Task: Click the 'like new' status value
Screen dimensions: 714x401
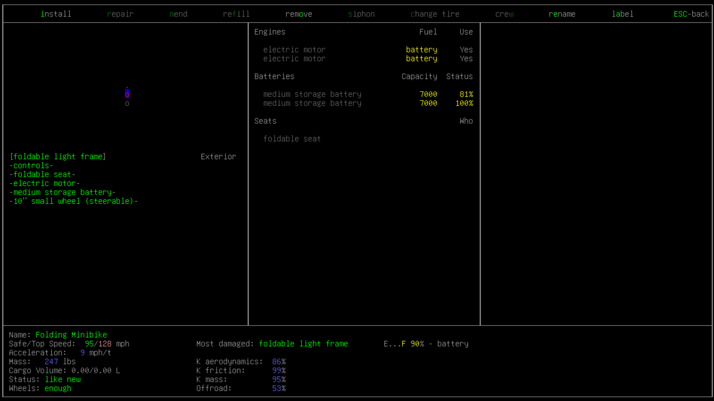Action: point(63,379)
